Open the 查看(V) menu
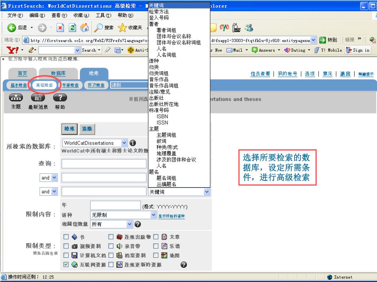This screenshot has width=377, height=282. pyautogui.click(x=59, y=15)
